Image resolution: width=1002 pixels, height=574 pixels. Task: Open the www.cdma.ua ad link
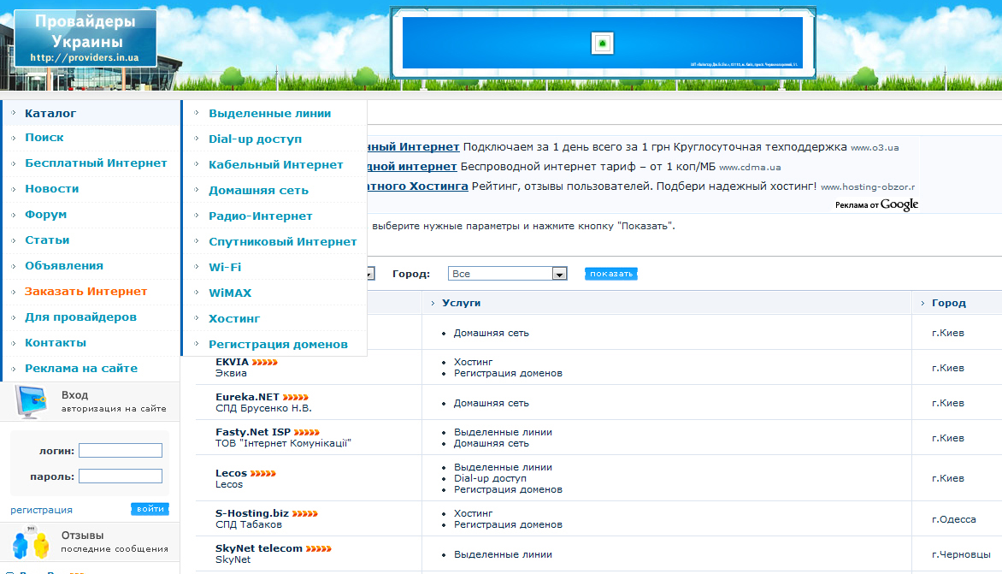click(x=751, y=168)
